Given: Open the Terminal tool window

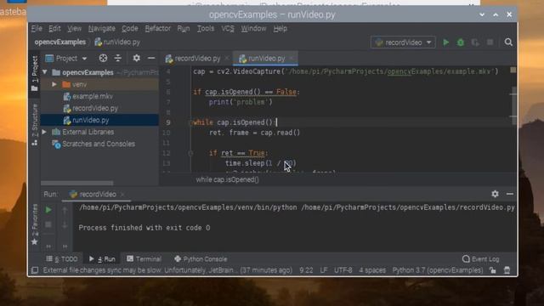Looking at the screenshot, I should 144,259.
